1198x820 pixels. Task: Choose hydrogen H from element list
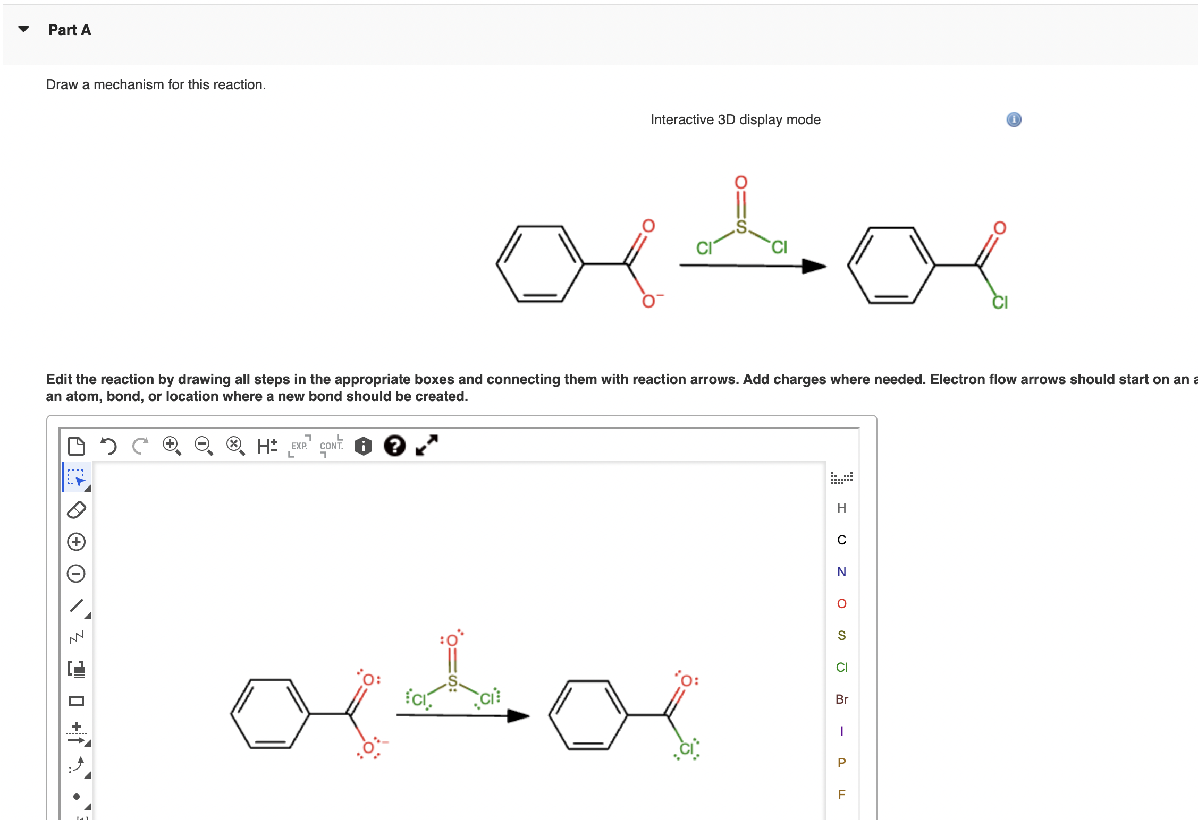tap(841, 508)
